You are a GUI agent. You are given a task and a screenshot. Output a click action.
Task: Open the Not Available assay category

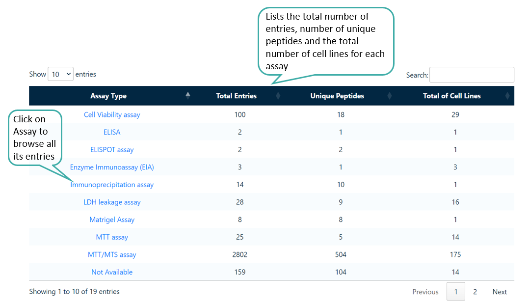112,272
